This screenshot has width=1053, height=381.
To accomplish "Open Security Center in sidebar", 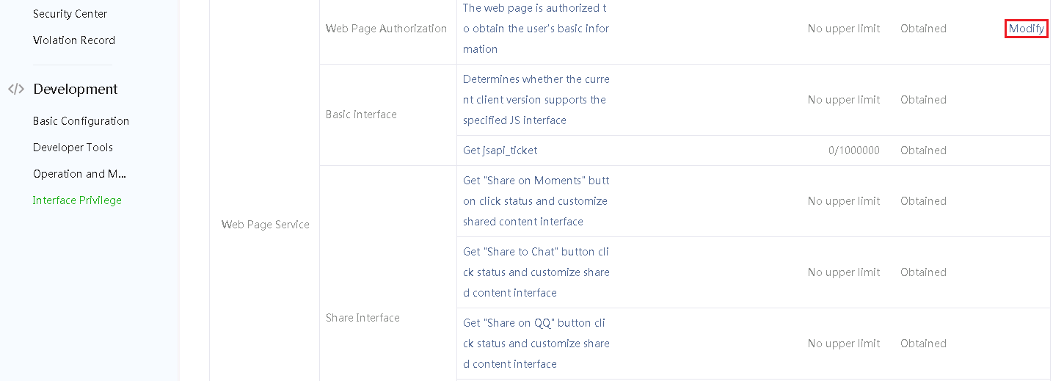I will coord(70,14).
